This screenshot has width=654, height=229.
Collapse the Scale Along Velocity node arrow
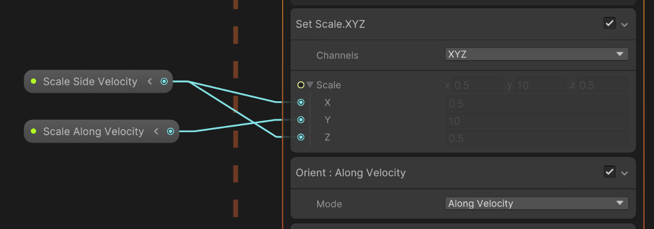156,132
